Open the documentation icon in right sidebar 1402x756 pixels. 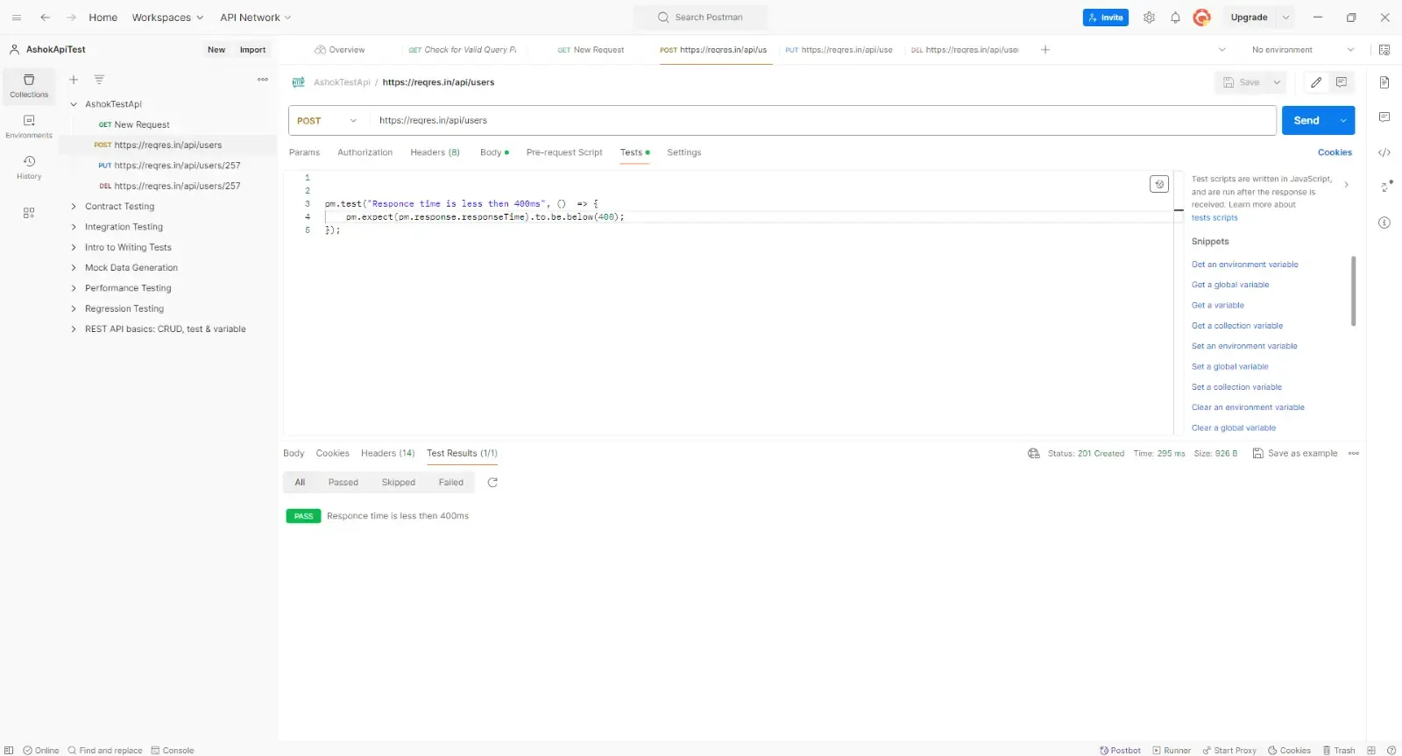1384,82
